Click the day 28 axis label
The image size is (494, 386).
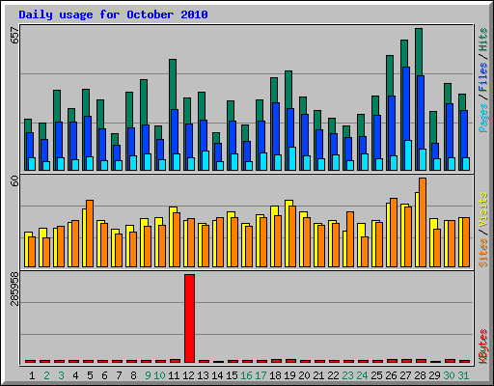(x=420, y=375)
